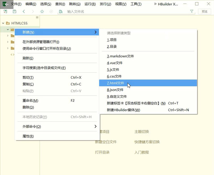Select 7.html文件
The image size is (214, 175).
coord(148,83)
